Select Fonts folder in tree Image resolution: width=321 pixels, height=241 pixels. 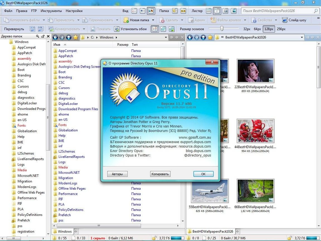click(x=21, y=126)
